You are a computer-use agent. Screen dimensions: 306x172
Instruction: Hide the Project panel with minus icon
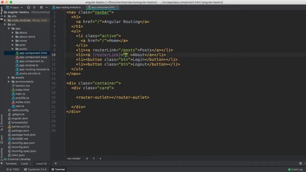tap(47, 8)
